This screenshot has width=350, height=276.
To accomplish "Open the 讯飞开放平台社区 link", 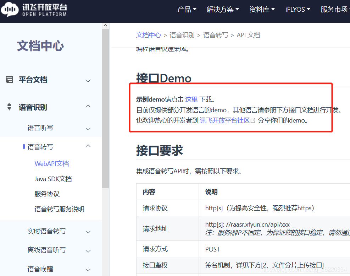I will (x=225, y=120).
